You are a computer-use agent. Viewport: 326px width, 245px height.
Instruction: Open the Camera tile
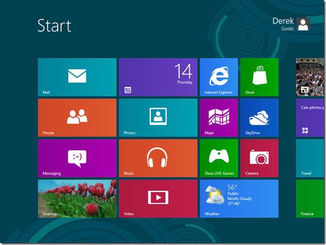pos(259,158)
